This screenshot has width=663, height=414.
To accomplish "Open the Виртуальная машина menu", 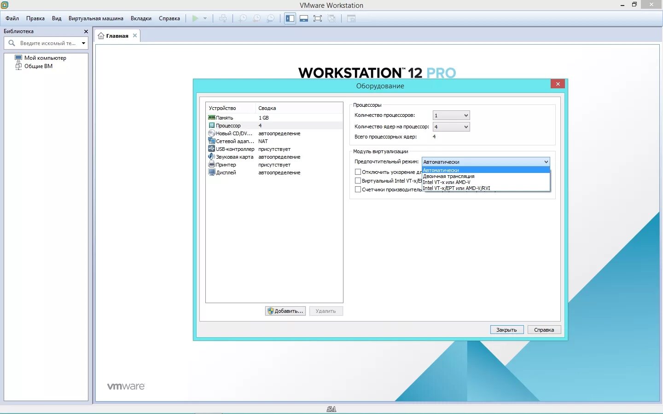I will (x=96, y=18).
